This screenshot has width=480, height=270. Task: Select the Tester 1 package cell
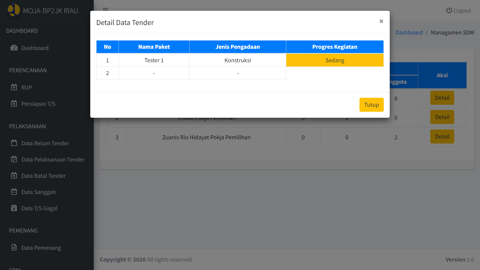click(154, 60)
